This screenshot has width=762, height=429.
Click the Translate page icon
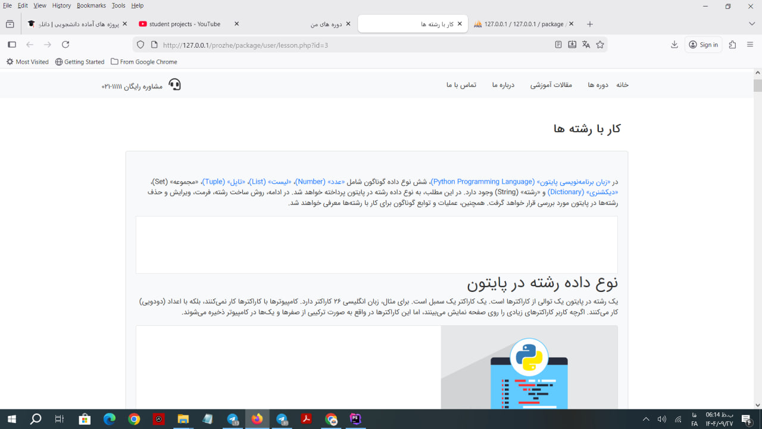click(586, 45)
